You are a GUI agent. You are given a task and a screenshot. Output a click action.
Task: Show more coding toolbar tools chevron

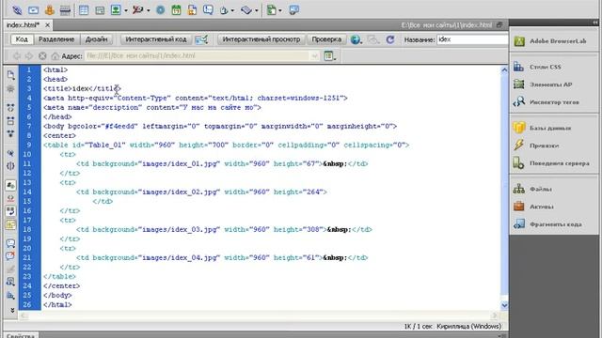tap(12, 310)
